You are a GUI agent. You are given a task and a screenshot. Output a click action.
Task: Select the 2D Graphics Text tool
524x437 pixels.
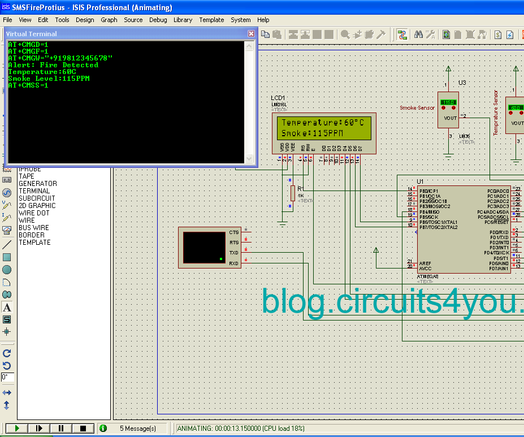coord(7,306)
